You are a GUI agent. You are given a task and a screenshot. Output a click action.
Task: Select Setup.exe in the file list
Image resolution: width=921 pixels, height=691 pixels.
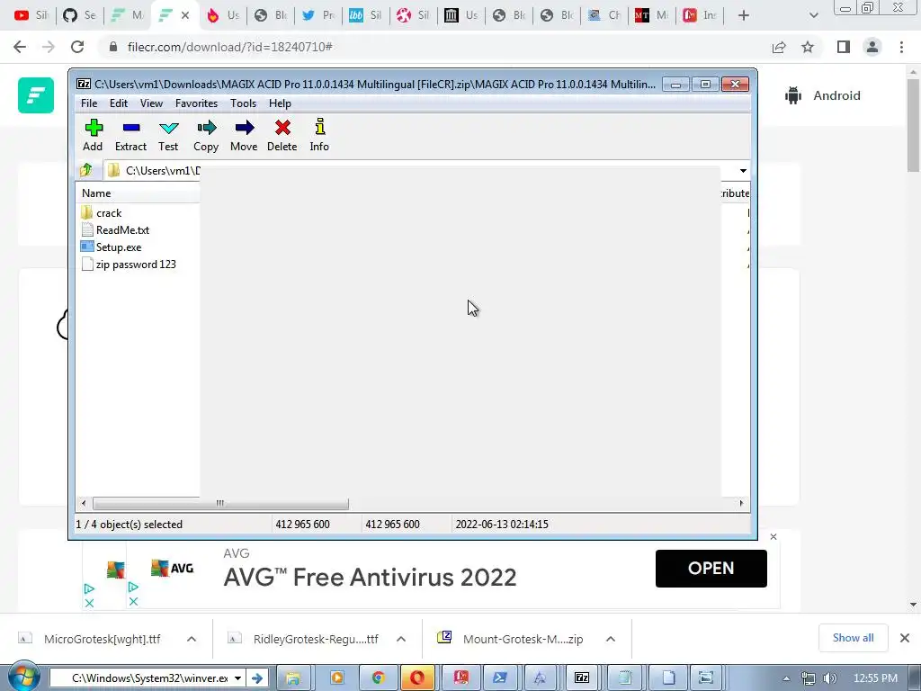(x=118, y=247)
